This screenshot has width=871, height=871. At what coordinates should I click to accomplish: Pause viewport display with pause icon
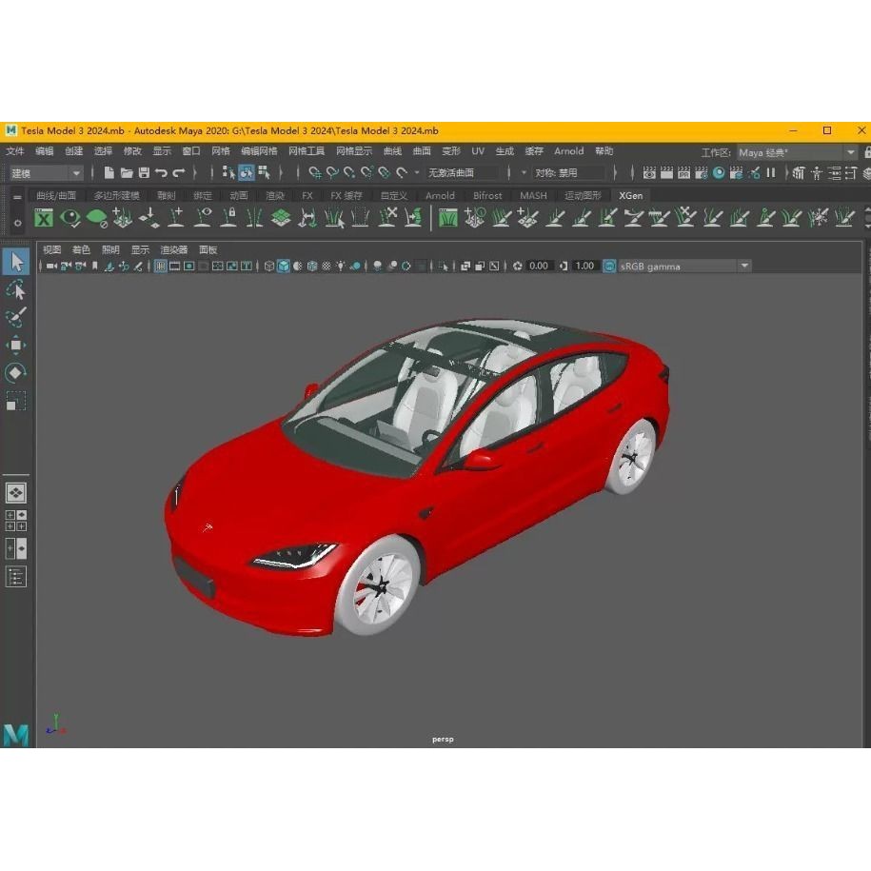coord(770,172)
